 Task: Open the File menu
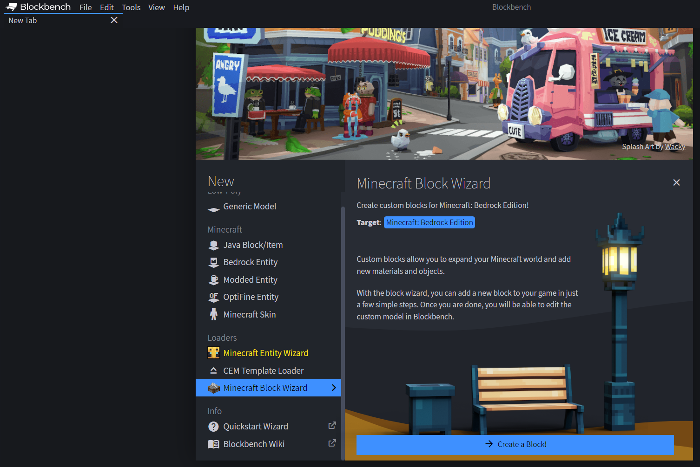click(86, 7)
